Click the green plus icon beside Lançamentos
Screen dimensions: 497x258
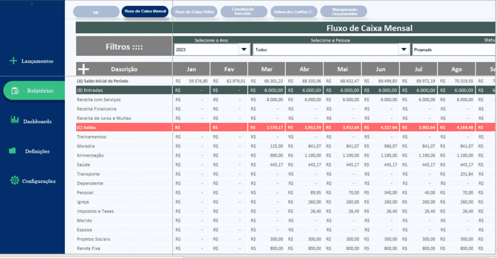pos(13,61)
